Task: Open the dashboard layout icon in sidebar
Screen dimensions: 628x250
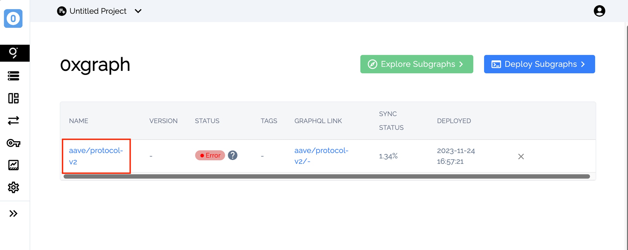Action: pyautogui.click(x=13, y=98)
